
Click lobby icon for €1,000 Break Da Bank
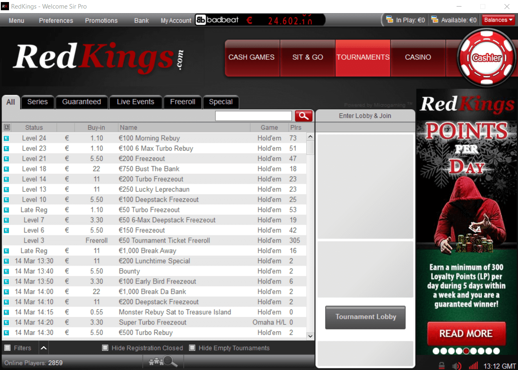click(x=6, y=292)
